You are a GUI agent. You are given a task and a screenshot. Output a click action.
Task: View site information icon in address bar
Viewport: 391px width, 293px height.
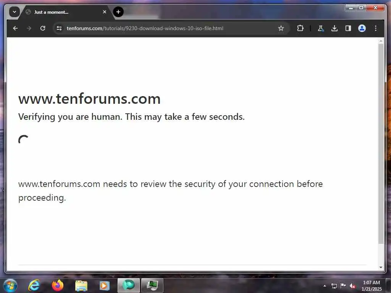[59, 28]
